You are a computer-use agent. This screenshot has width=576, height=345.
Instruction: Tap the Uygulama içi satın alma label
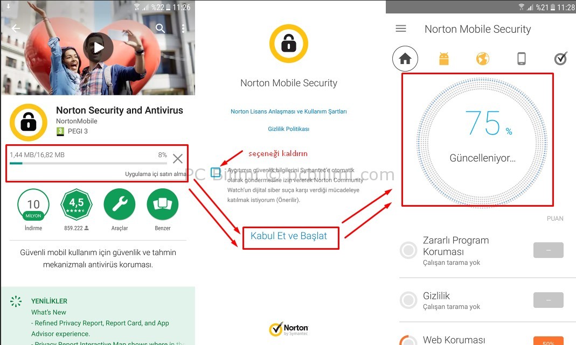[155, 174]
